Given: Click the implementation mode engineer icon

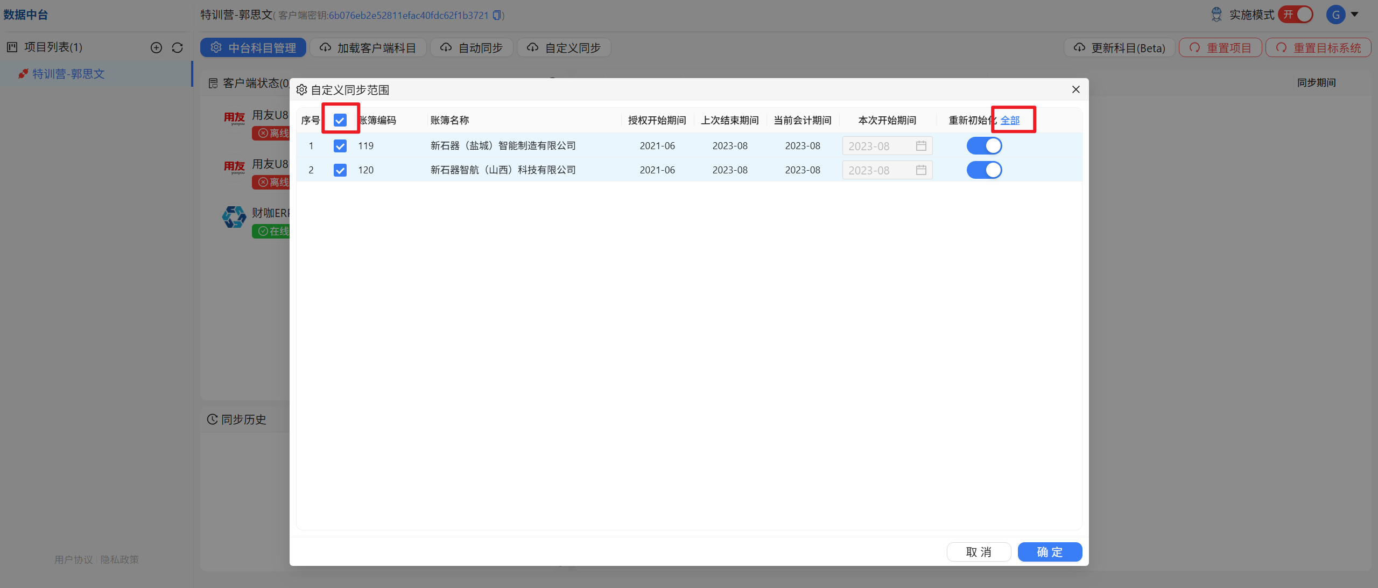Looking at the screenshot, I should coord(1217,15).
